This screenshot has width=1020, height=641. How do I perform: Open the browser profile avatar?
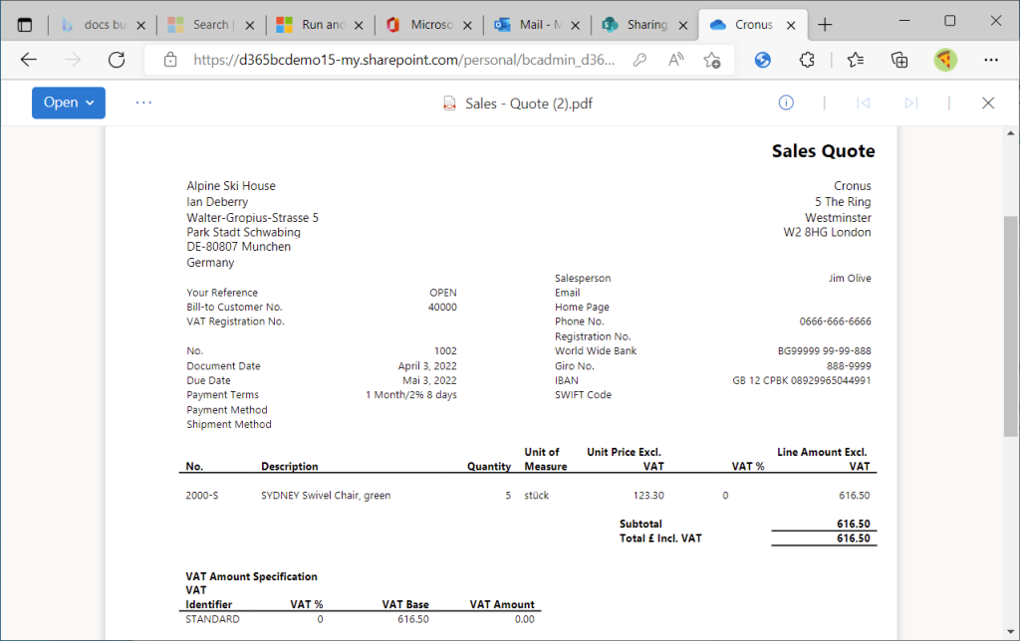[x=945, y=60]
